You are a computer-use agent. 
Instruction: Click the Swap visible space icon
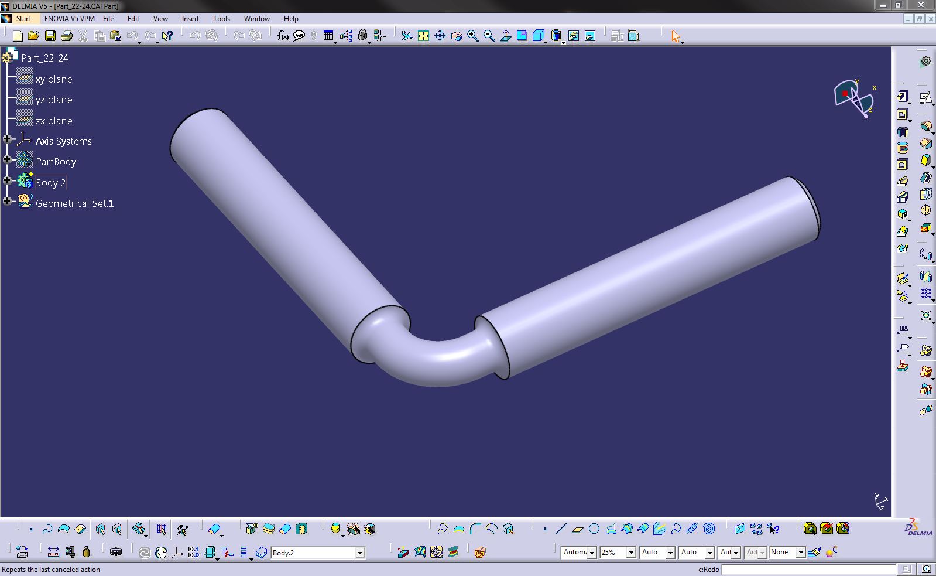[x=590, y=36]
